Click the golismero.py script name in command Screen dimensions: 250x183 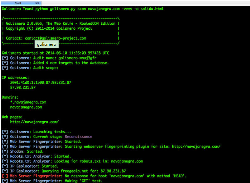pos(64,9)
